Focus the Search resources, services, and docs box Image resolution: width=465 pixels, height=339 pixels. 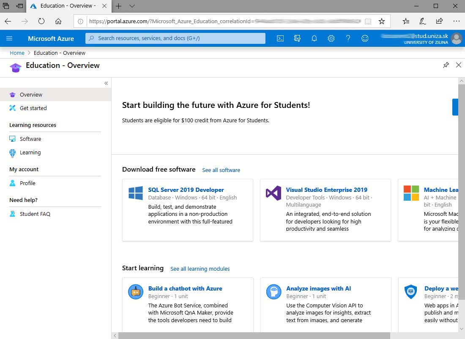click(x=175, y=38)
